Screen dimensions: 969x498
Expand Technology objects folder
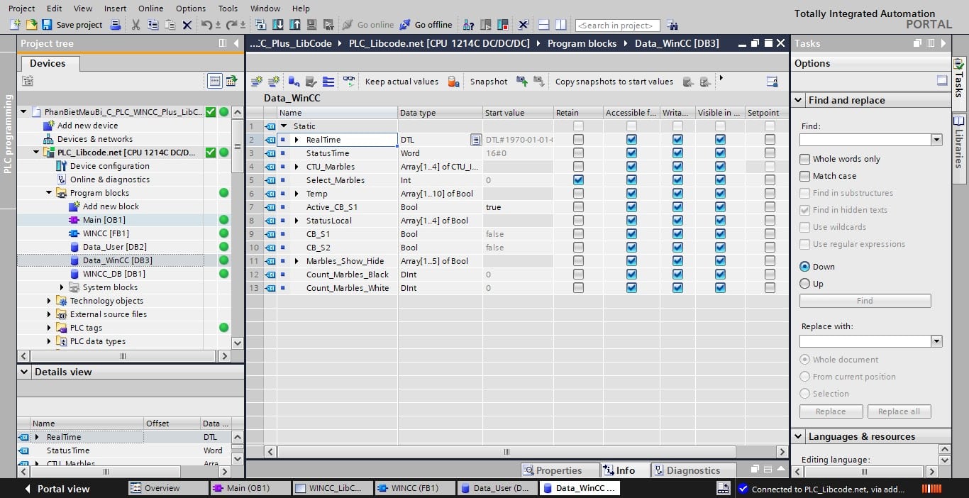click(49, 301)
